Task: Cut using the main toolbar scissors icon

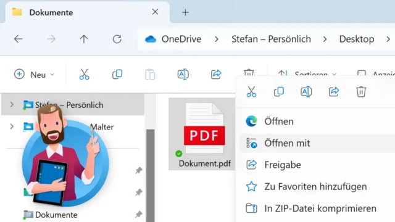Action: pos(84,74)
